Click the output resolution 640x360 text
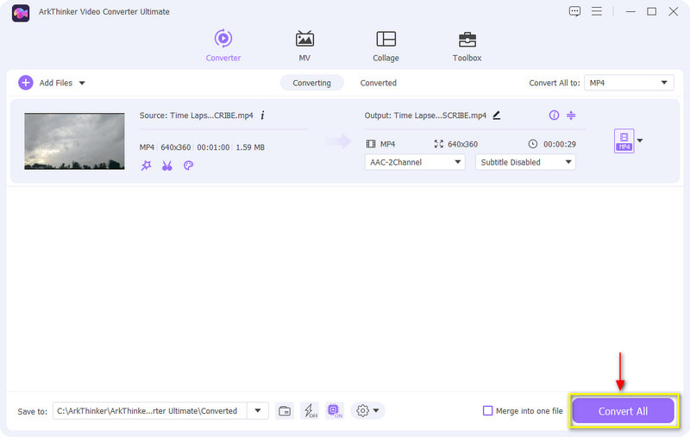 (x=462, y=144)
